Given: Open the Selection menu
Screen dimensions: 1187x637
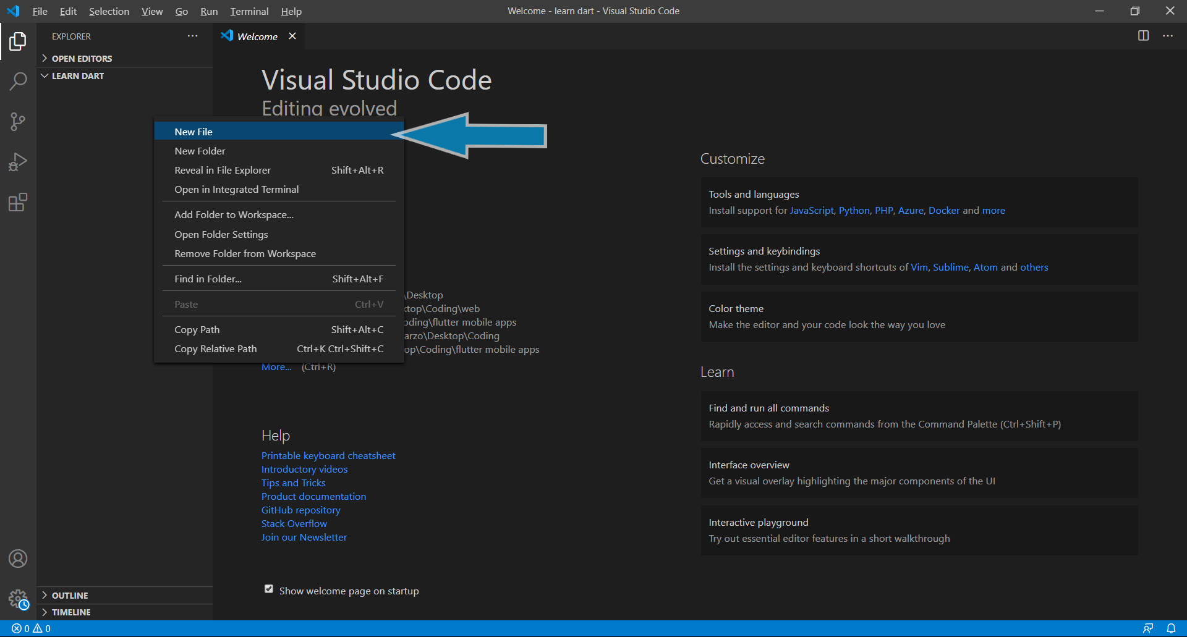Looking at the screenshot, I should [109, 11].
